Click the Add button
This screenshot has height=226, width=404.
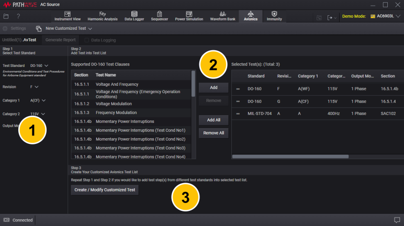coord(214,87)
